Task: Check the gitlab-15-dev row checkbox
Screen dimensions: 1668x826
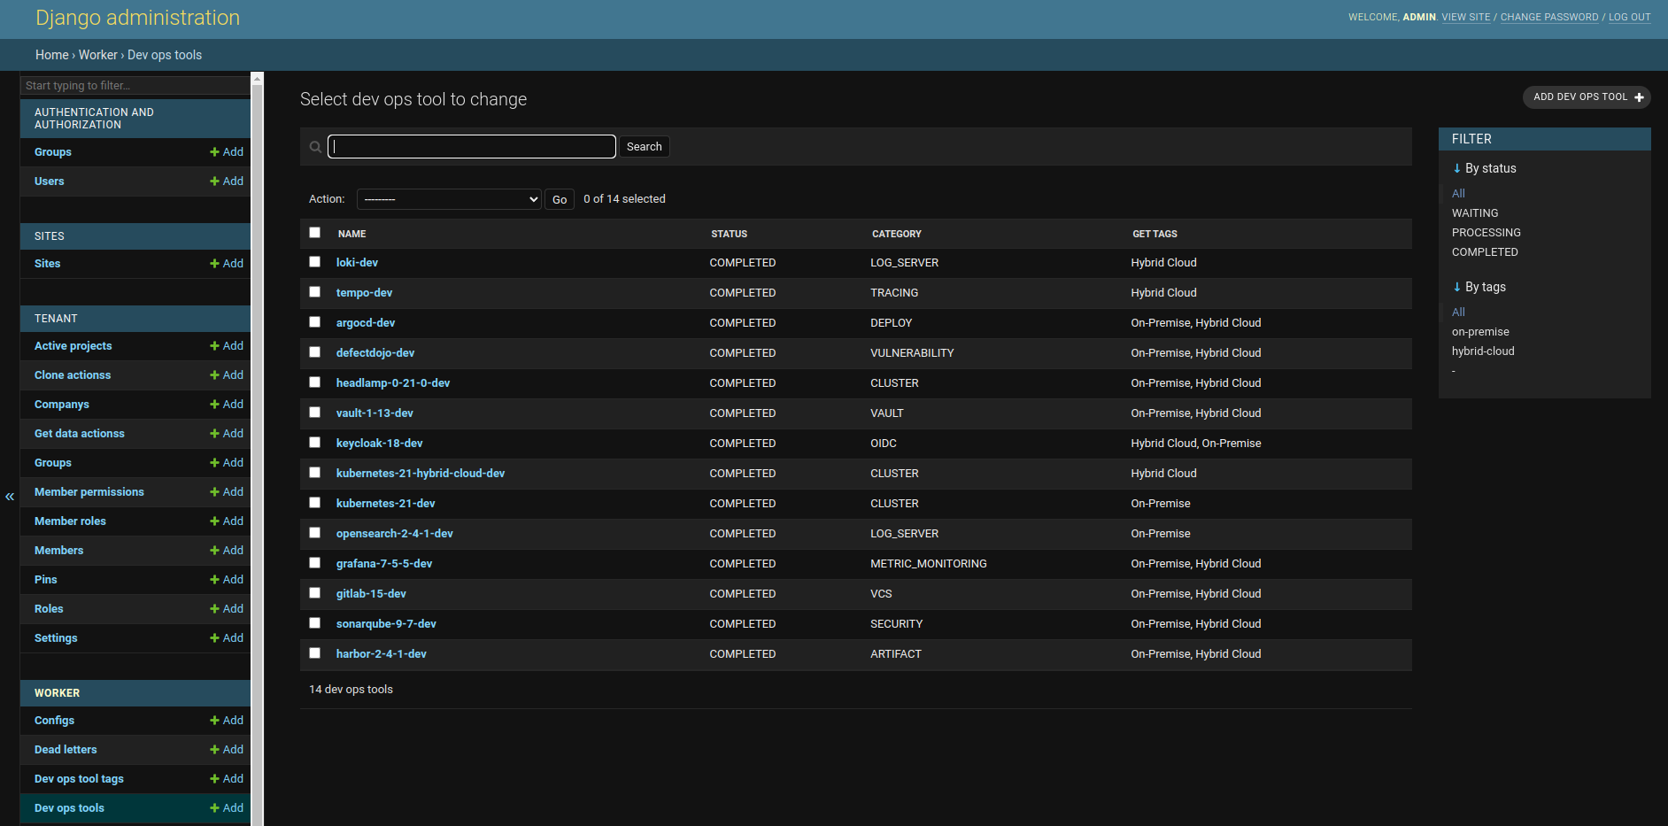Action: [314, 593]
